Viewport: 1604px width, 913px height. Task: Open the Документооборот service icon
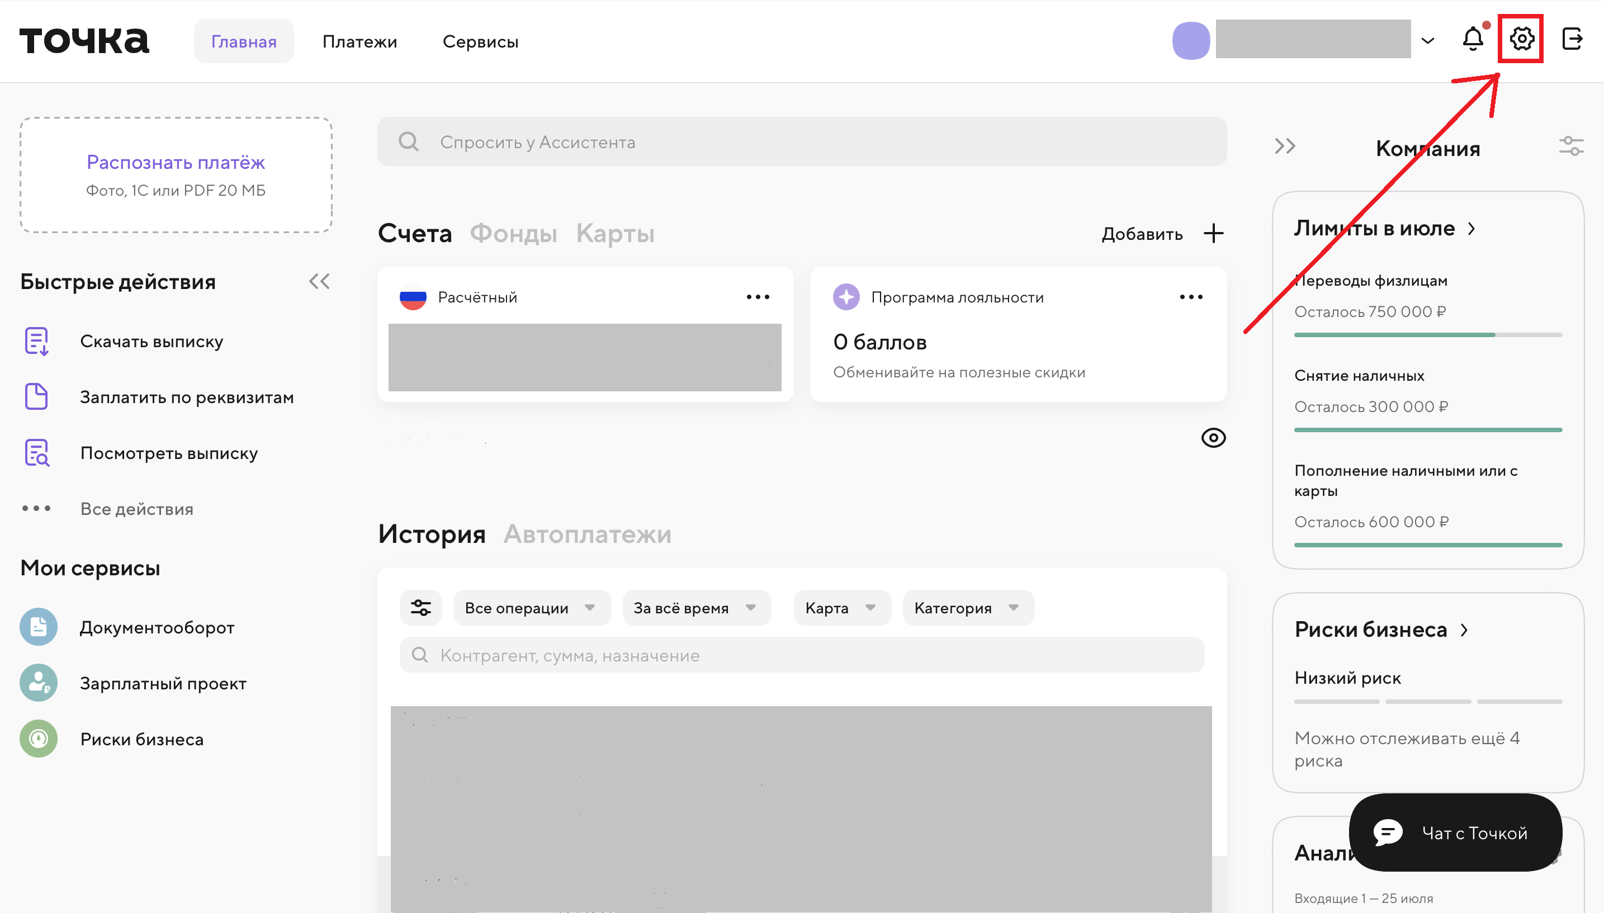[38, 627]
